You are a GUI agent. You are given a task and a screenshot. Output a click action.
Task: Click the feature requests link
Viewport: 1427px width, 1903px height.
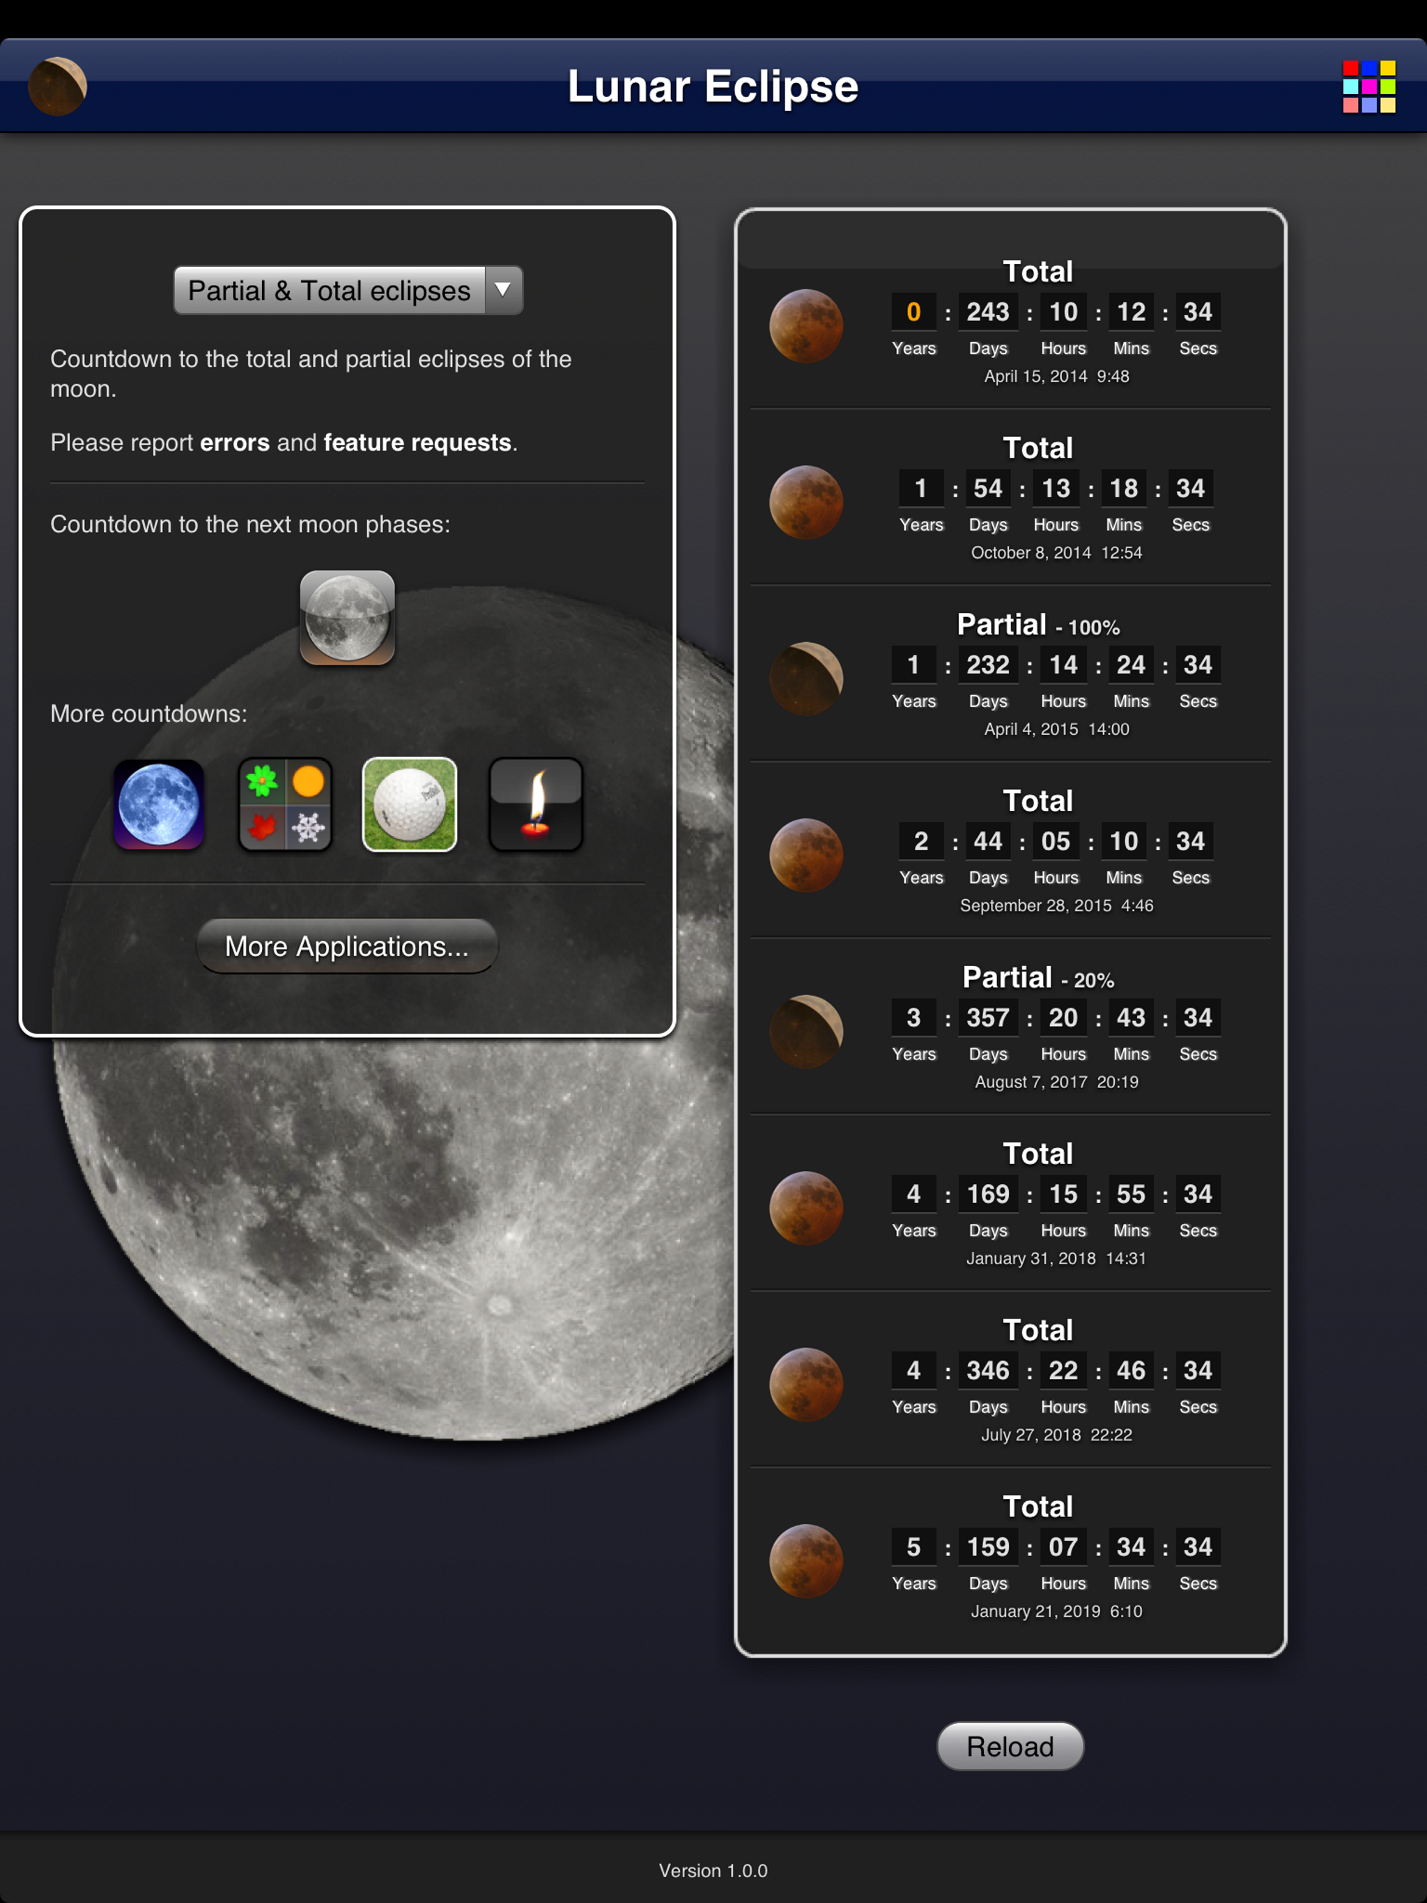[417, 442]
